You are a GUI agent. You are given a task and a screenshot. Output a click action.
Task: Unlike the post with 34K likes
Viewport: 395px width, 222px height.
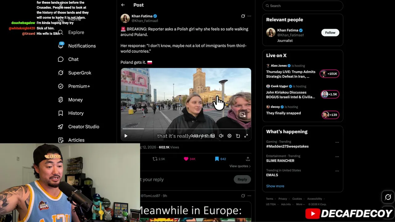(189, 159)
